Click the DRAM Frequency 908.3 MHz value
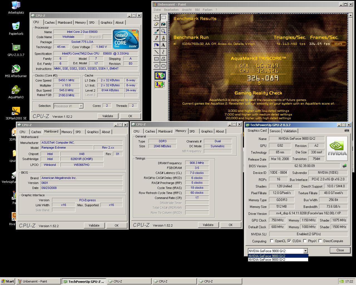The width and height of the screenshot is (356, 285). pyautogui.click(x=197, y=163)
